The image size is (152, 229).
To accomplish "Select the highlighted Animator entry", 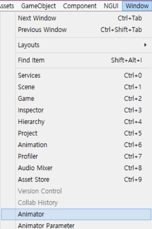I will click(76, 214).
